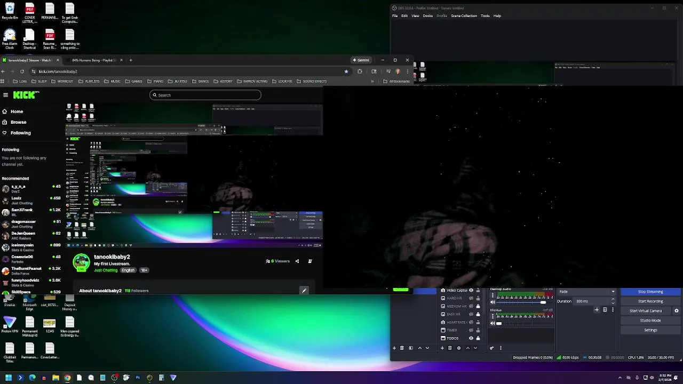The height and width of the screenshot is (384, 683).
Task: Open File Explorer from taskbar
Action: click(55, 378)
